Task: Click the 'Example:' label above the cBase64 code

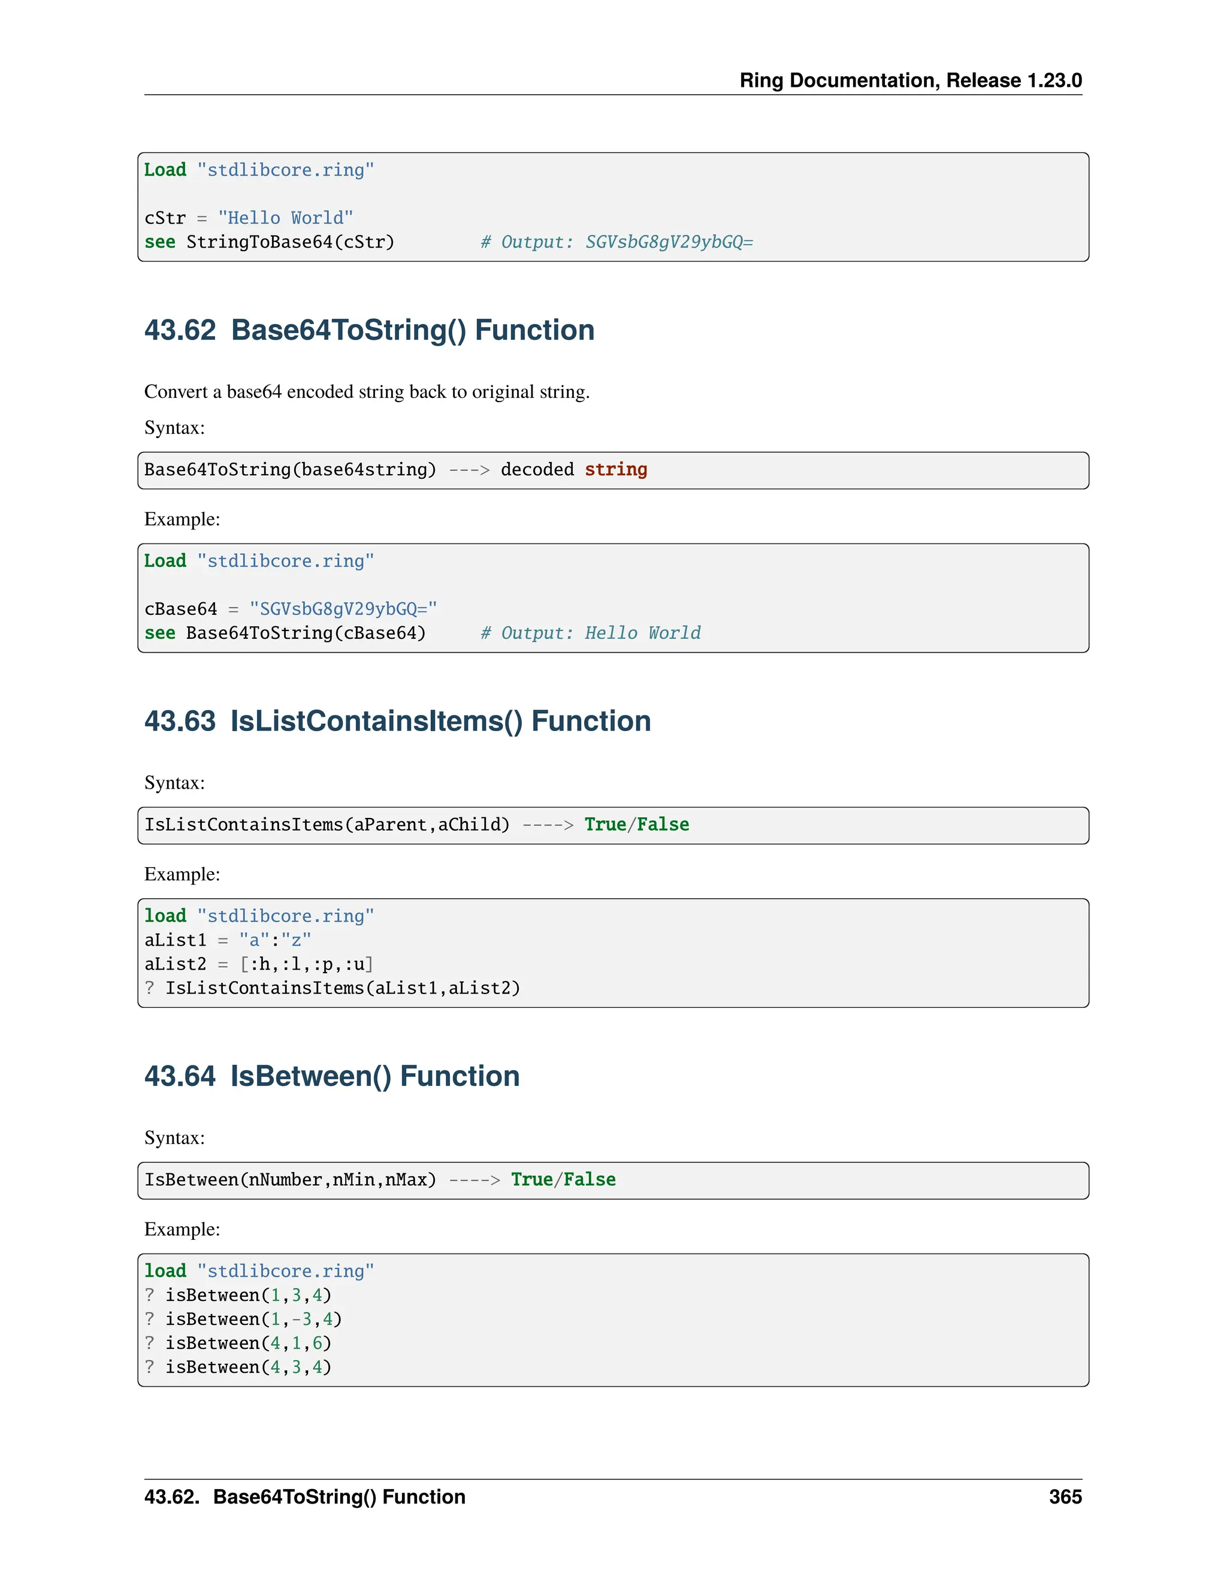Action: pos(182,519)
